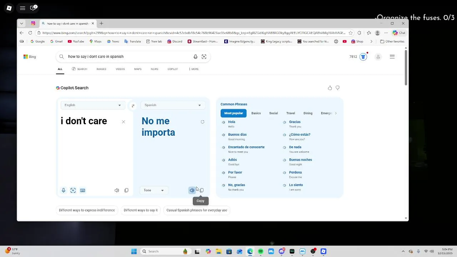
Task: Open Copilot Chat in Edge toolbar
Action: point(399,33)
